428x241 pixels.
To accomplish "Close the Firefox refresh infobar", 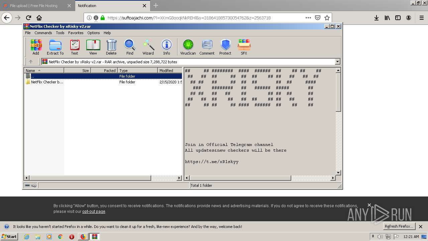I will (x=421, y=227).
